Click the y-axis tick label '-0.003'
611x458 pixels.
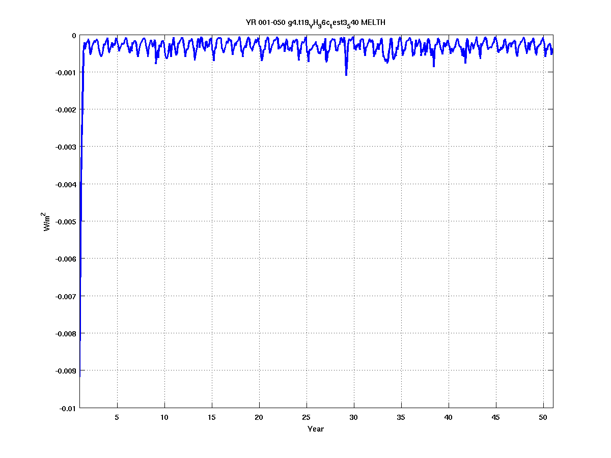coord(65,147)
